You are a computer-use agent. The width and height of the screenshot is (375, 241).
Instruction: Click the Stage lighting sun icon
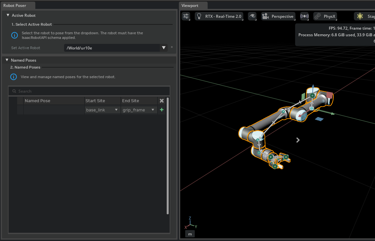[x=360, y=16]
